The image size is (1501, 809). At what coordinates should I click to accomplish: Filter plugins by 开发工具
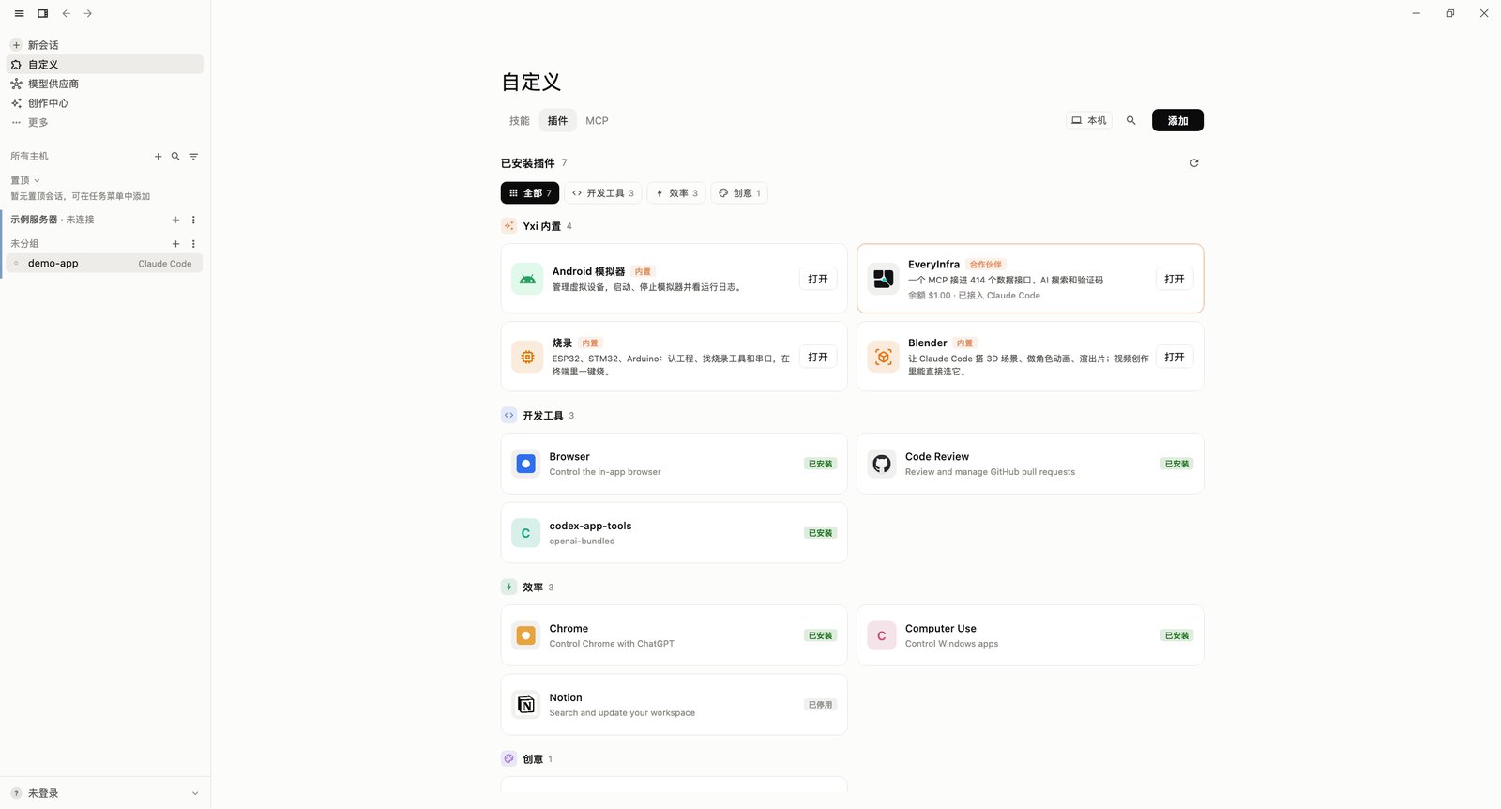tap(603, 193)
